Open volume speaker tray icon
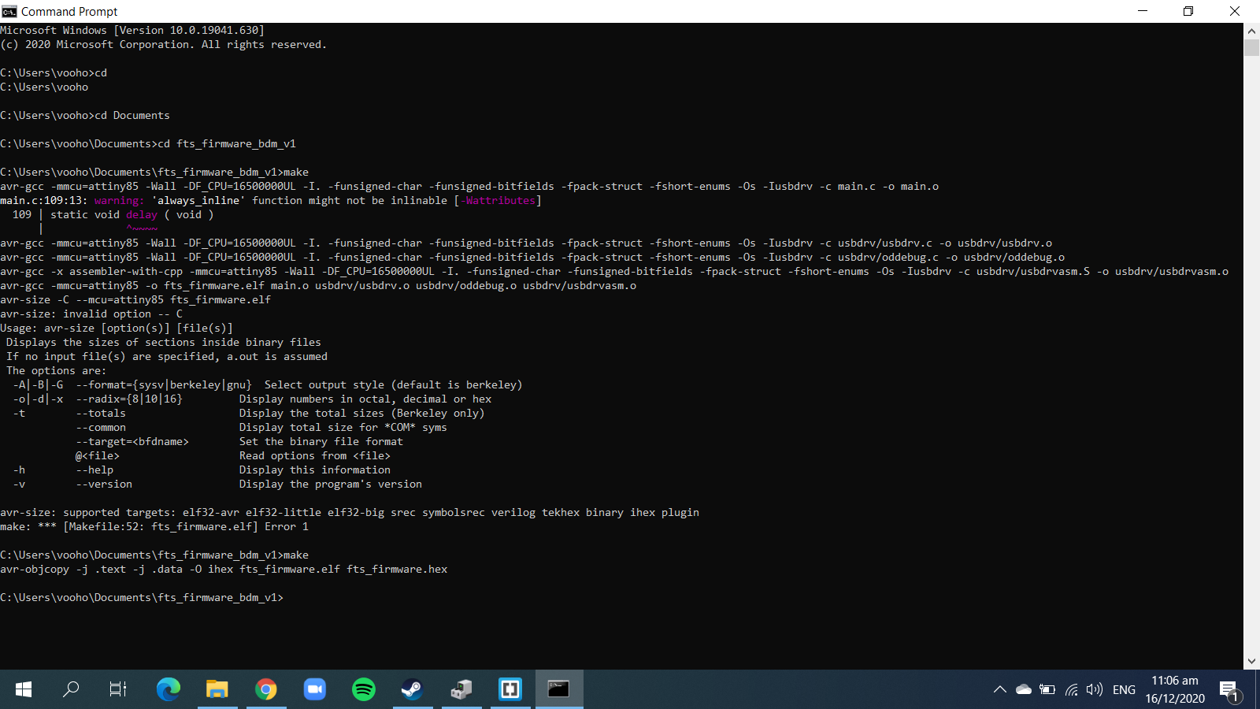1260x709 pixels. [x=1095, y=689]
